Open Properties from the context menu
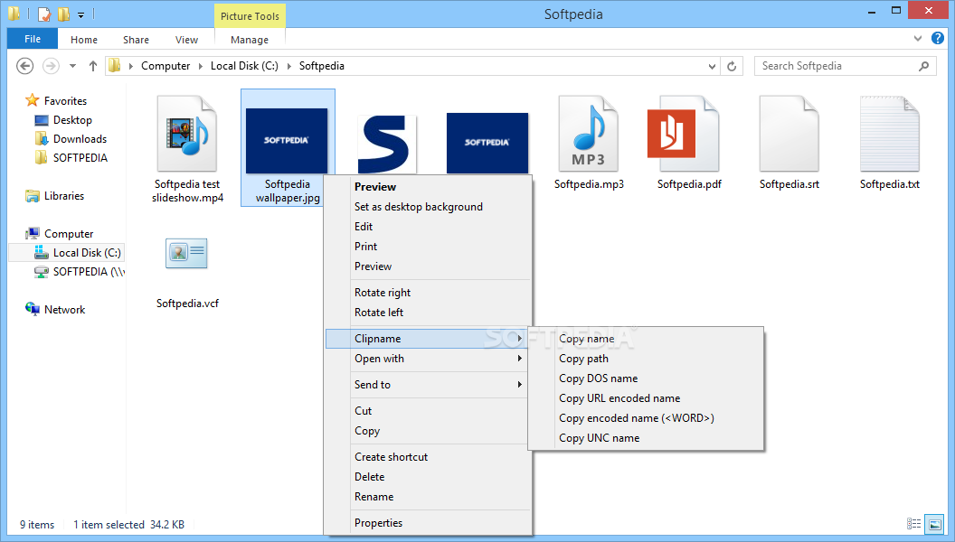955x542 pixels. [x=378, y=522]
